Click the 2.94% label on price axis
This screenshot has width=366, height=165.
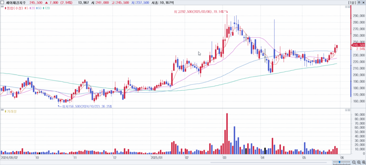361,49
